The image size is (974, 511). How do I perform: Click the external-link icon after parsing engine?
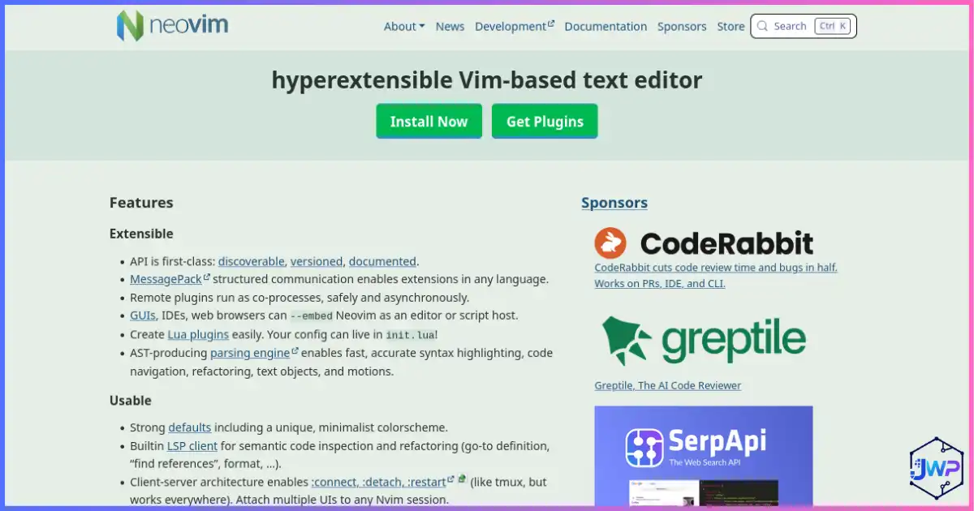click(x=295, y=351)
